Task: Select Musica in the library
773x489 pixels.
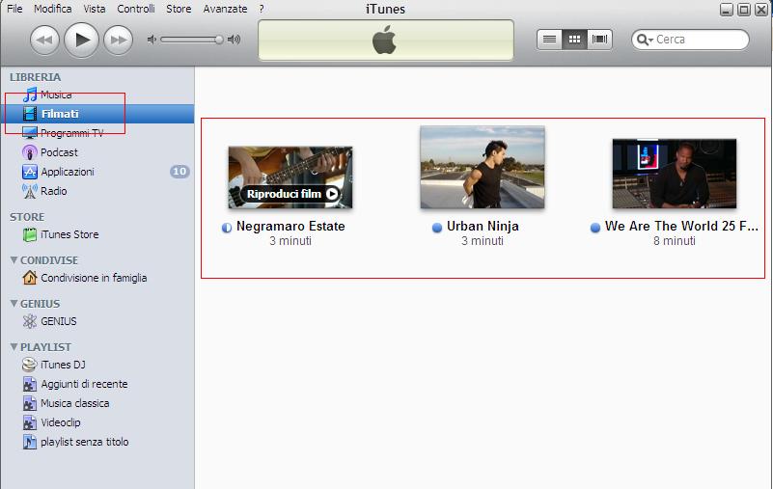Action: tap(97, 95)
